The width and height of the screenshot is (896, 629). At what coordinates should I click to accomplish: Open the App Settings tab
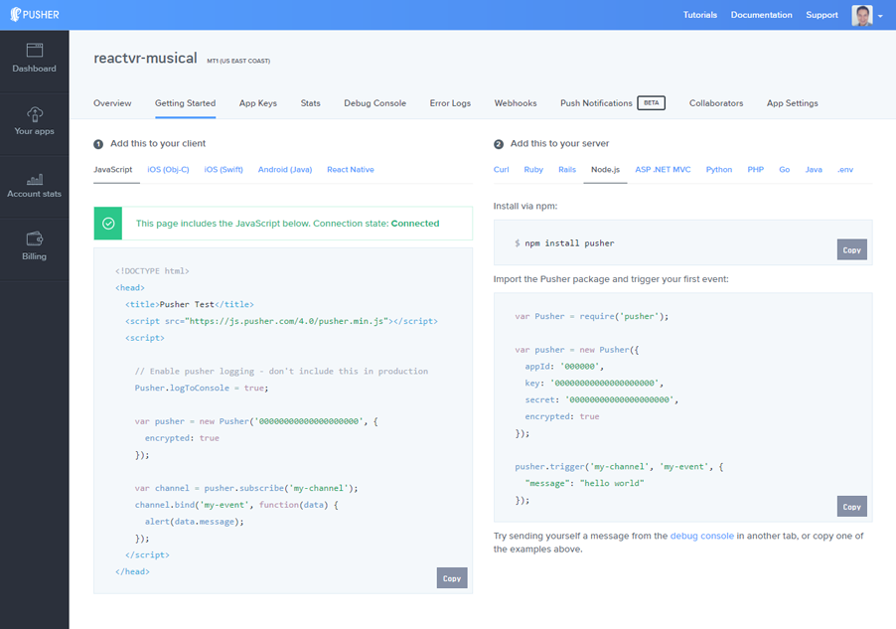coord(792,103)
